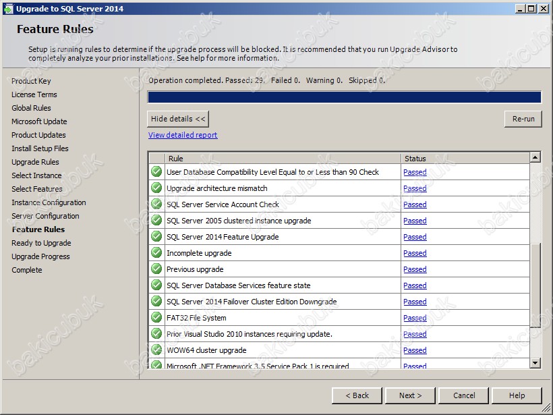This screenshot has height=415, width=553.
Task: Click the green check icon for Upgrade architecture mismatch
Action: 156,188
